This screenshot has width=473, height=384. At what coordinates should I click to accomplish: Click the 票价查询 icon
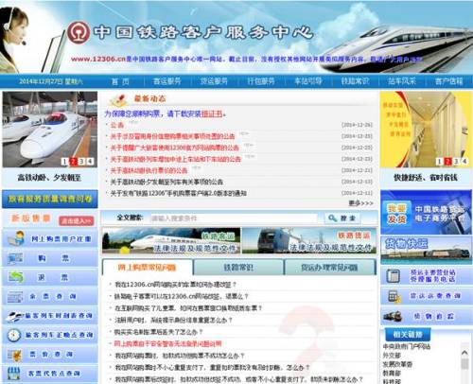tap(14, 355)
